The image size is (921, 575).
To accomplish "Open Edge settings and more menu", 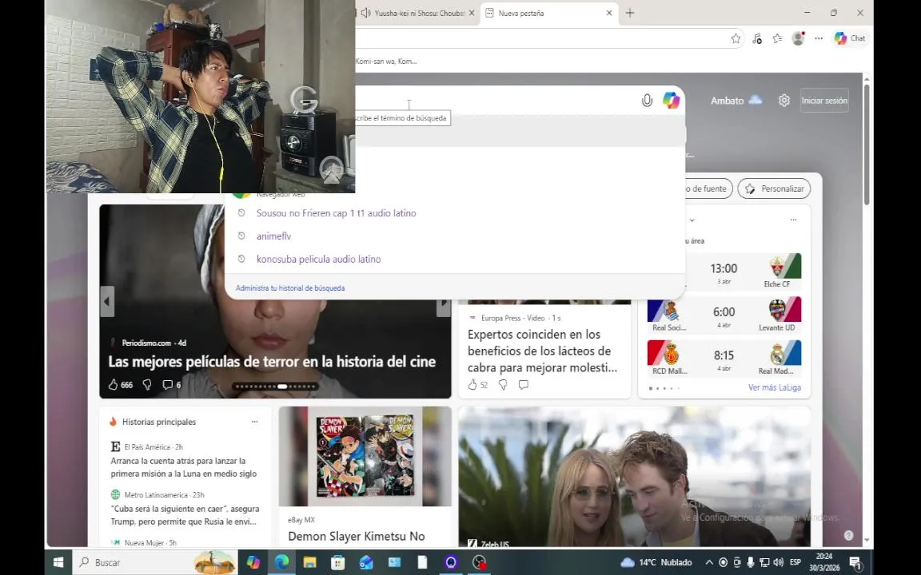I will 819,38.
